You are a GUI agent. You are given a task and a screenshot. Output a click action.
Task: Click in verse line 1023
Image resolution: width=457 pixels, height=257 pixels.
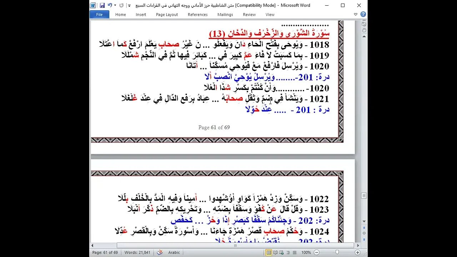point(228,210)
